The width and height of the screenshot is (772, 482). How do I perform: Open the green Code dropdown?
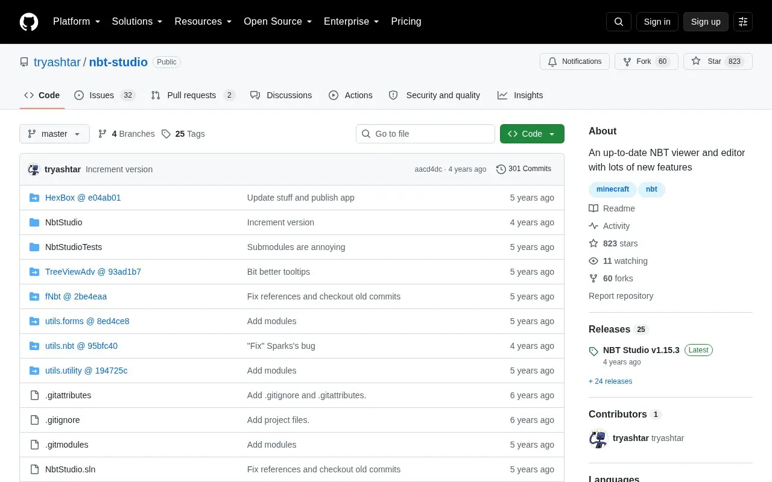pyautogui.click(x=532, y=134)
